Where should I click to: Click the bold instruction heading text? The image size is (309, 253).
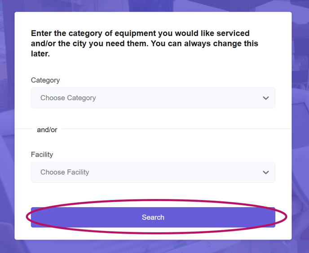tap(140, 34)
